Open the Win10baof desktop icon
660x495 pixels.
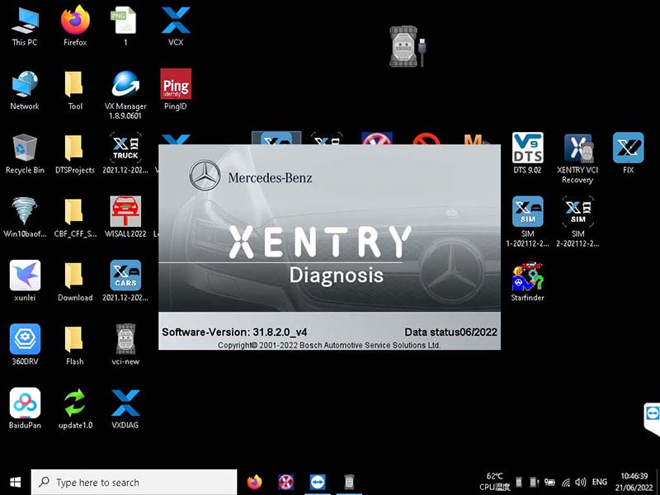coord(25,217)
